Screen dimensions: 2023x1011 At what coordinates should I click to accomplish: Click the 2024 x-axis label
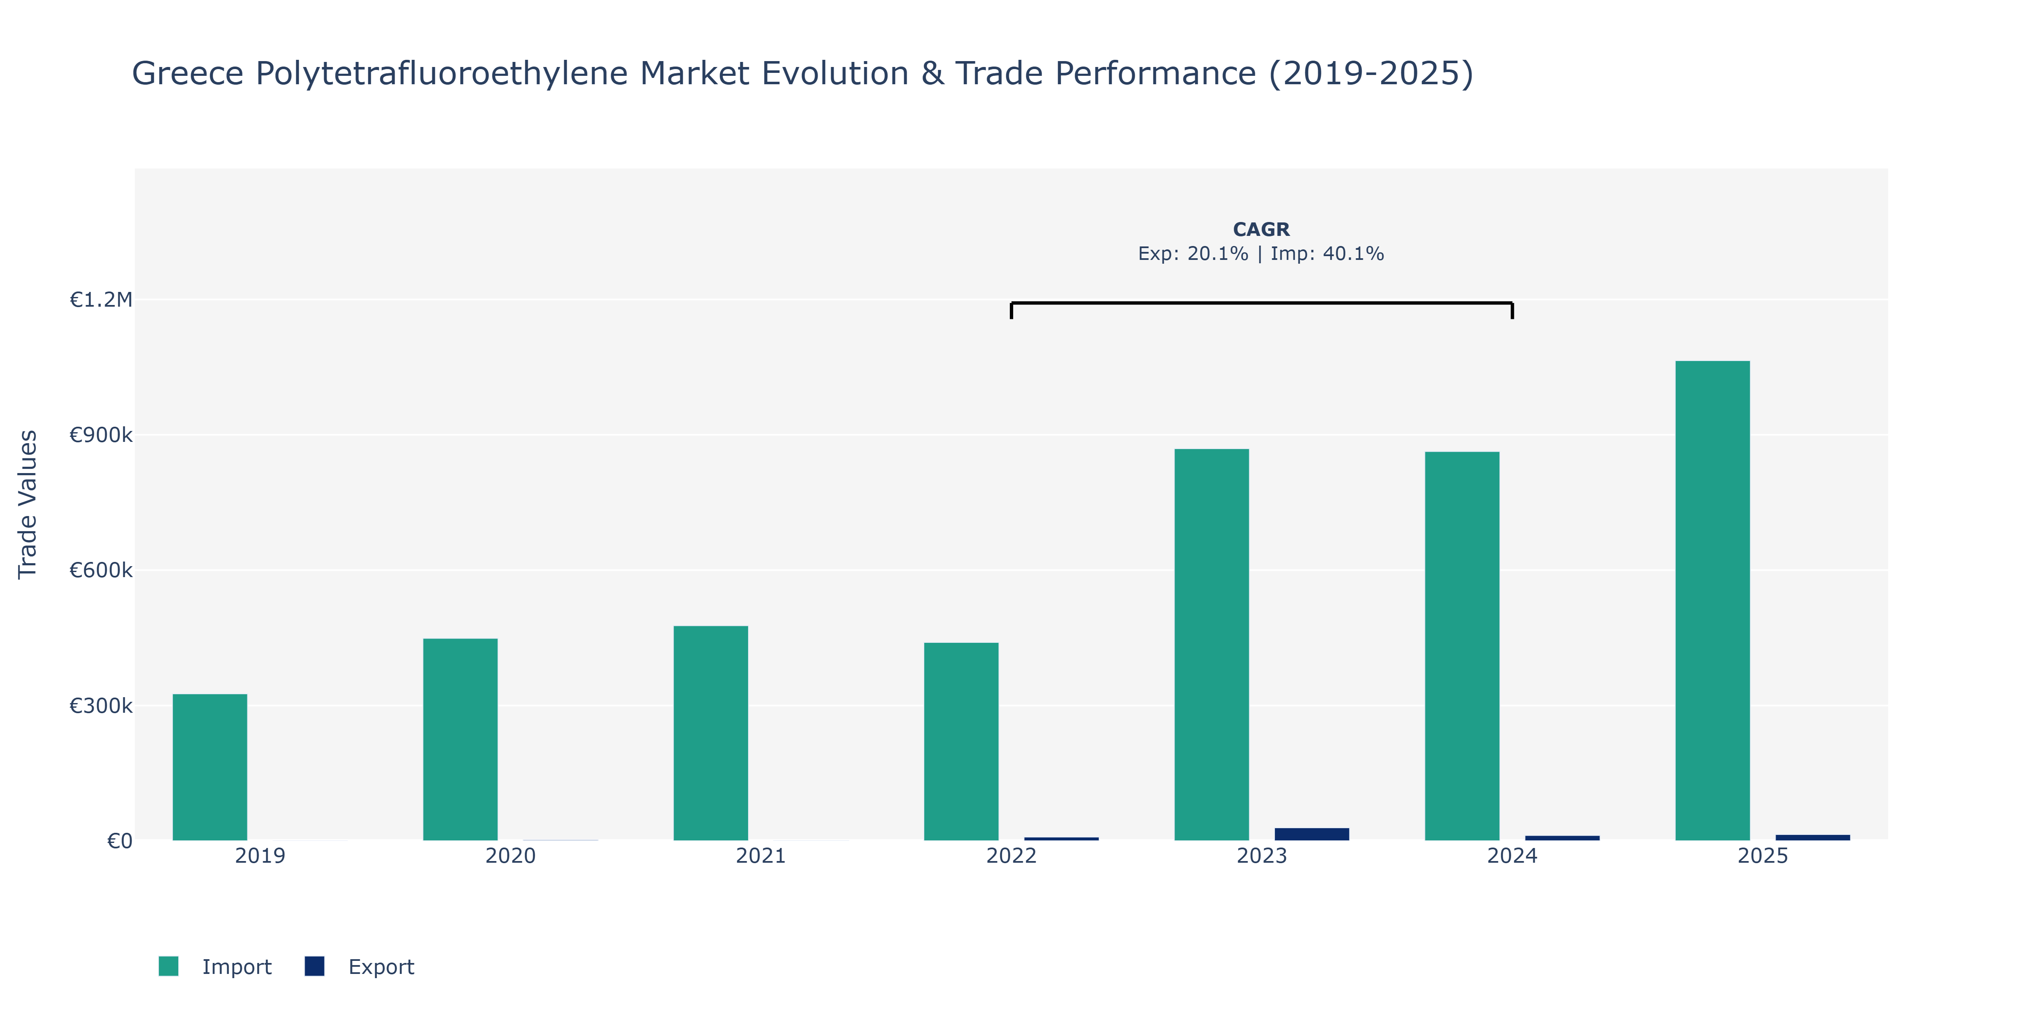(1513, 856)
